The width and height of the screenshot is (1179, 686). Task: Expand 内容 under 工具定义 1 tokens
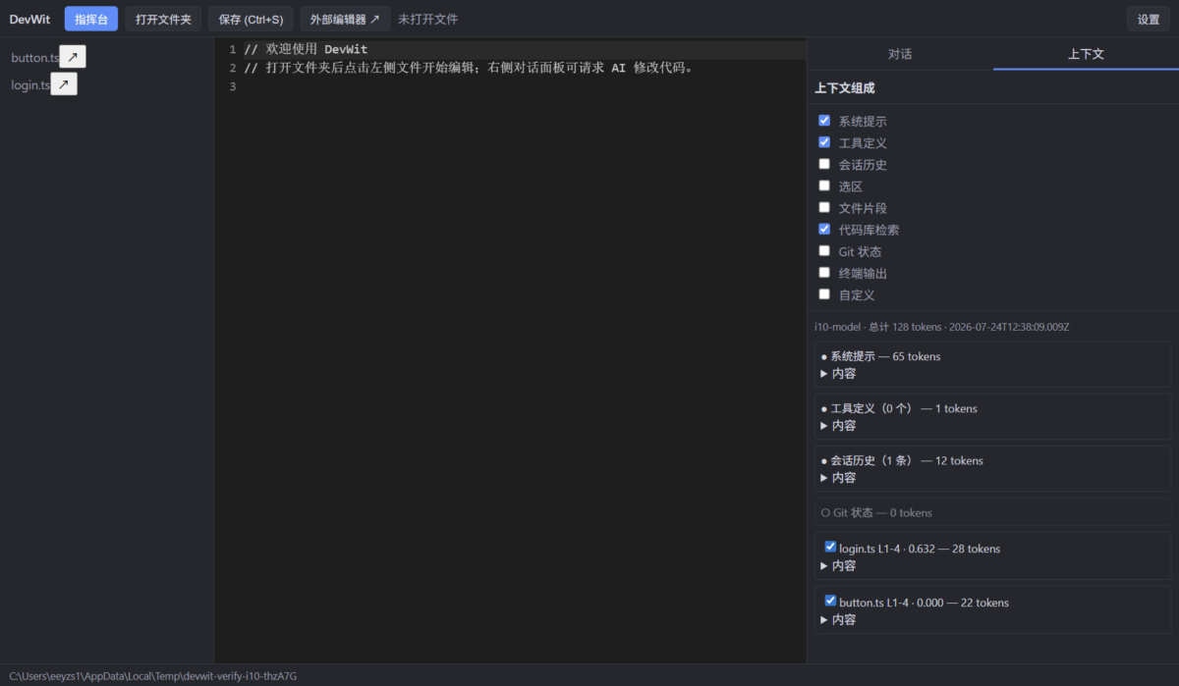click(838, 426)
